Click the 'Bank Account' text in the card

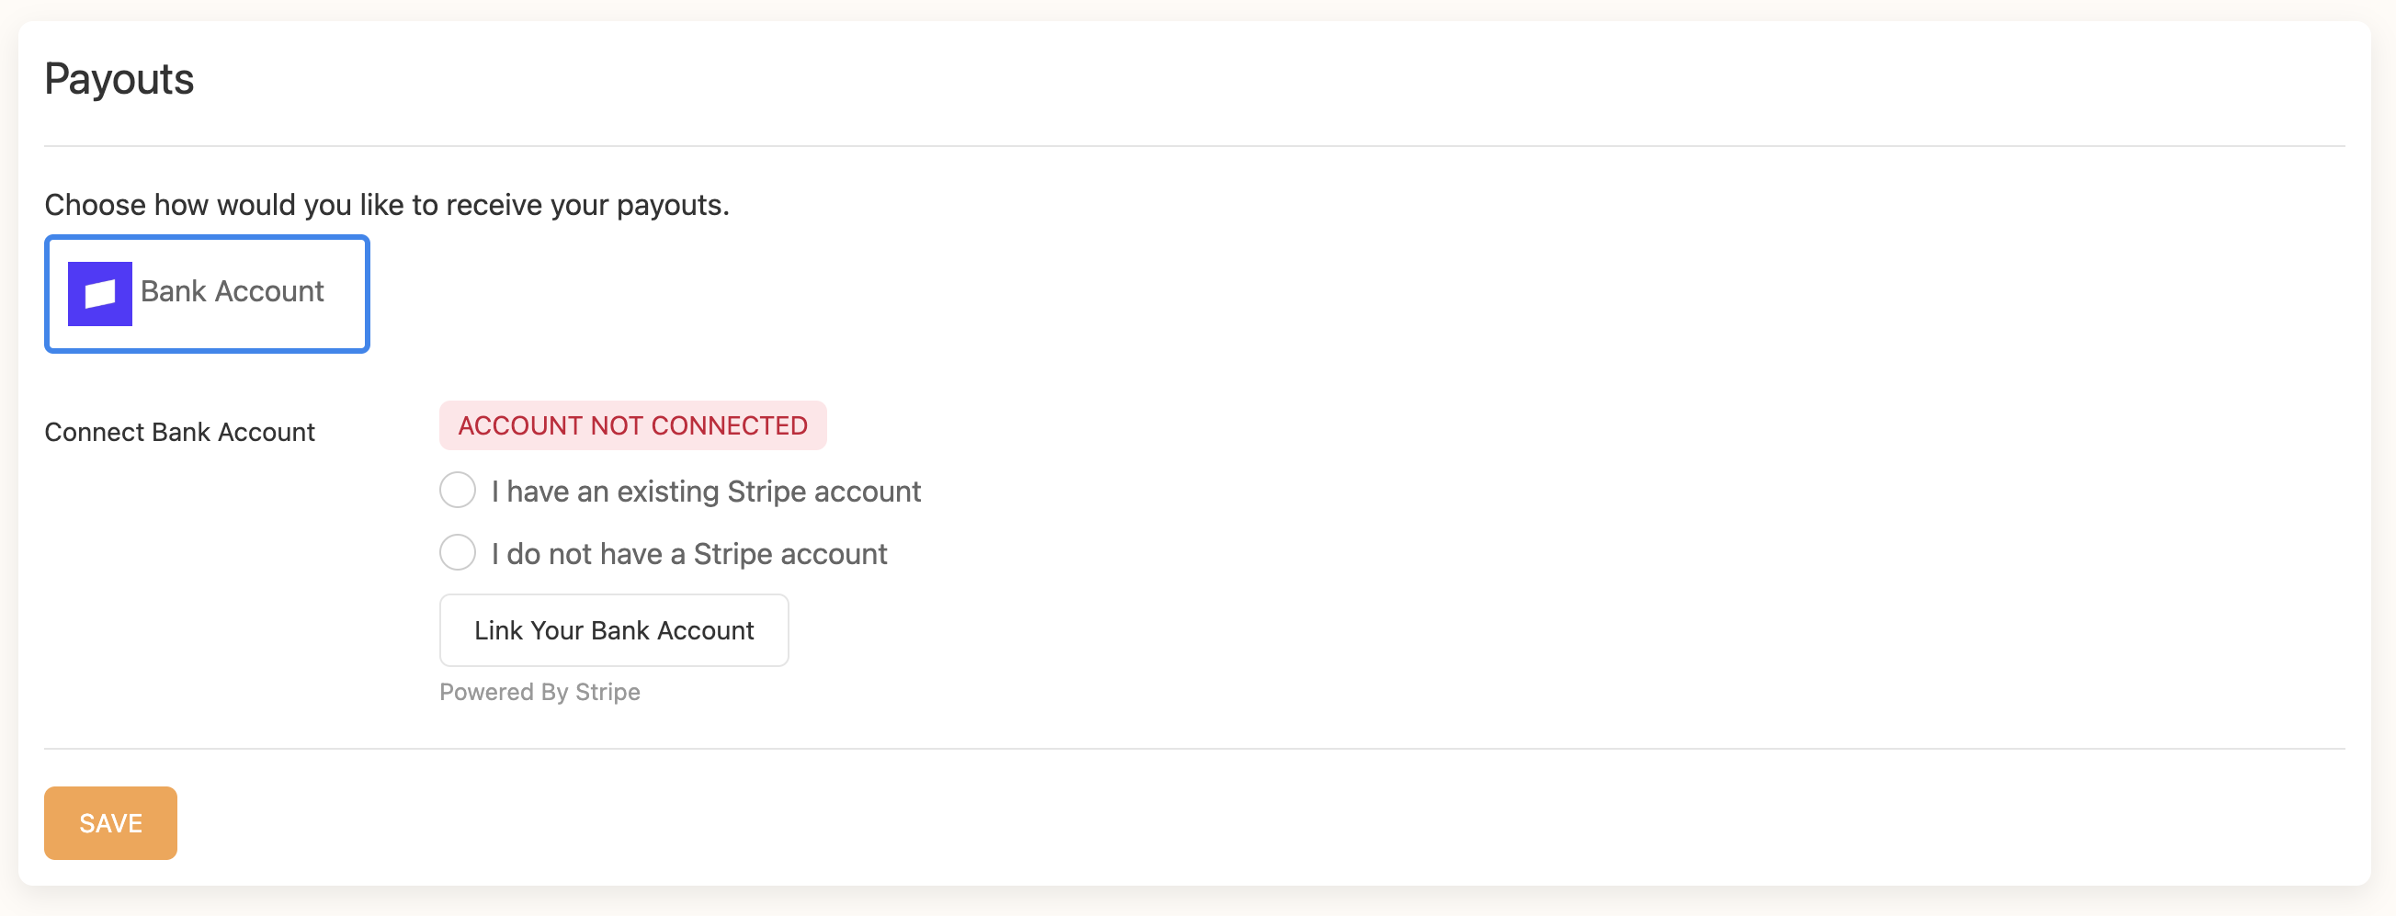(232, 292)
